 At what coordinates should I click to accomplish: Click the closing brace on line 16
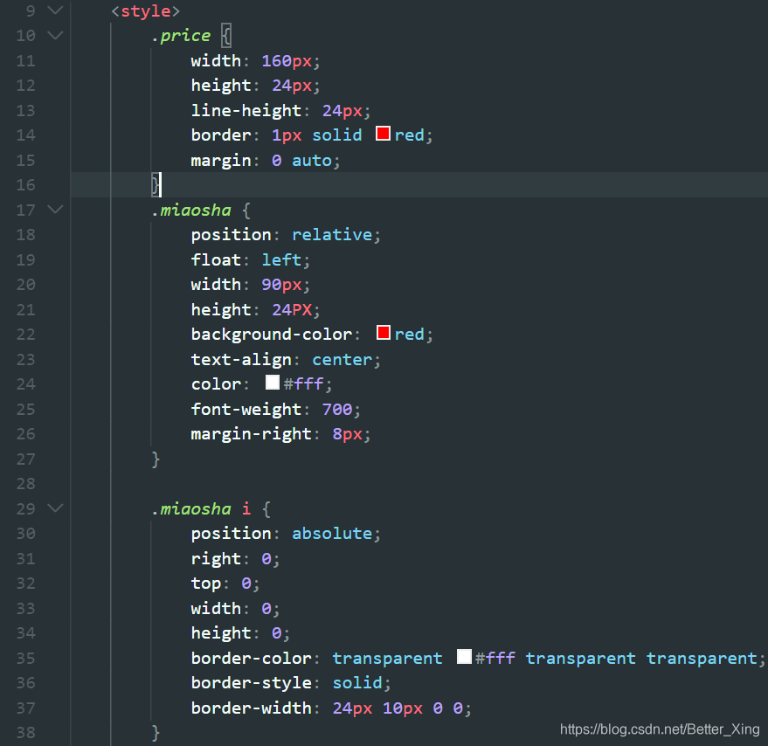click(x=156, y=185)
